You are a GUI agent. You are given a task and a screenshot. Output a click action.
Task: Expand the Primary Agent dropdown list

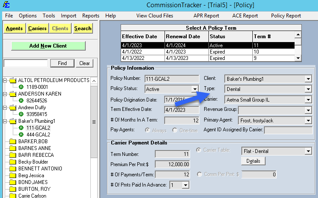[x=308, y=121]
